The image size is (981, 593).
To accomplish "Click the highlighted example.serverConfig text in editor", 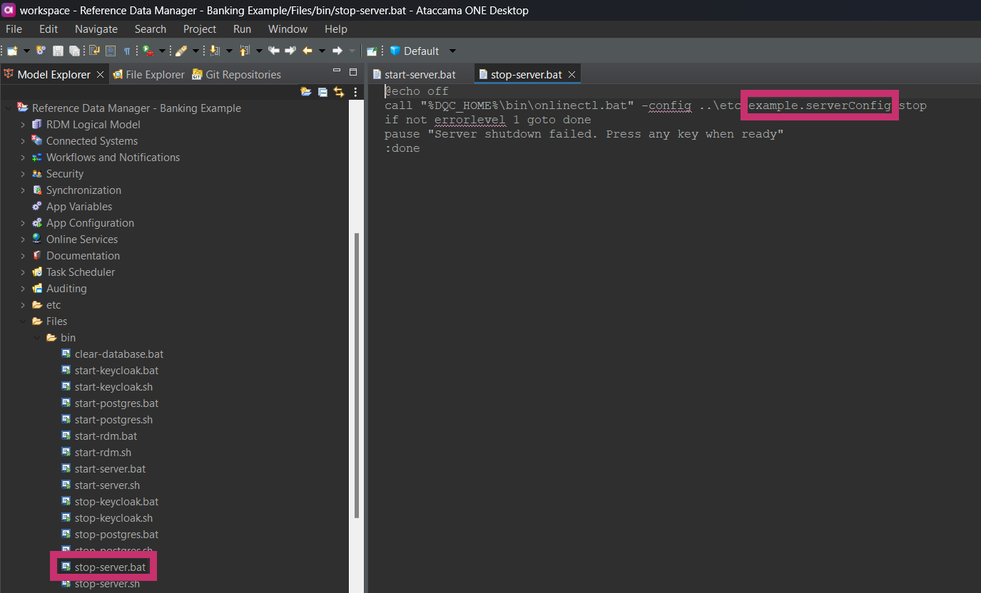I will tap(818, 105).
